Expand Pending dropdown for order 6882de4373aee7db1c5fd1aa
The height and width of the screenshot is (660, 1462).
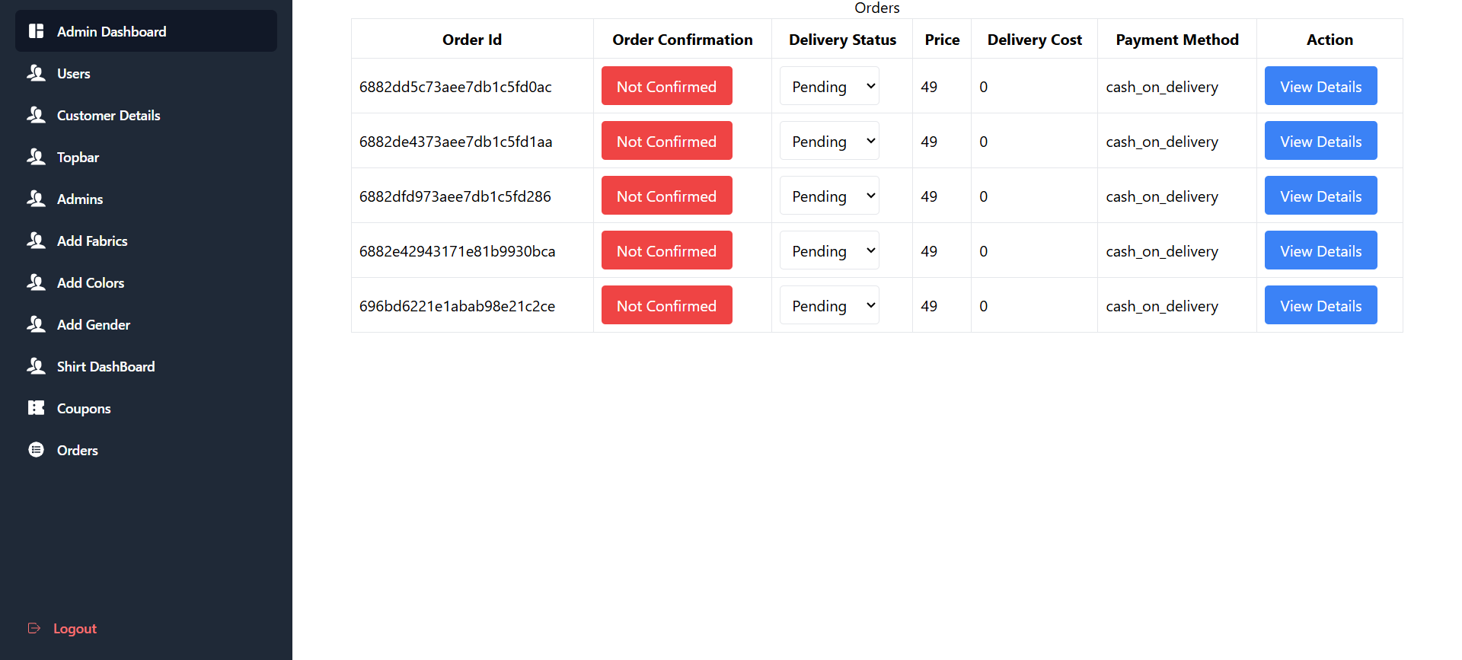[x=829, y=141]
